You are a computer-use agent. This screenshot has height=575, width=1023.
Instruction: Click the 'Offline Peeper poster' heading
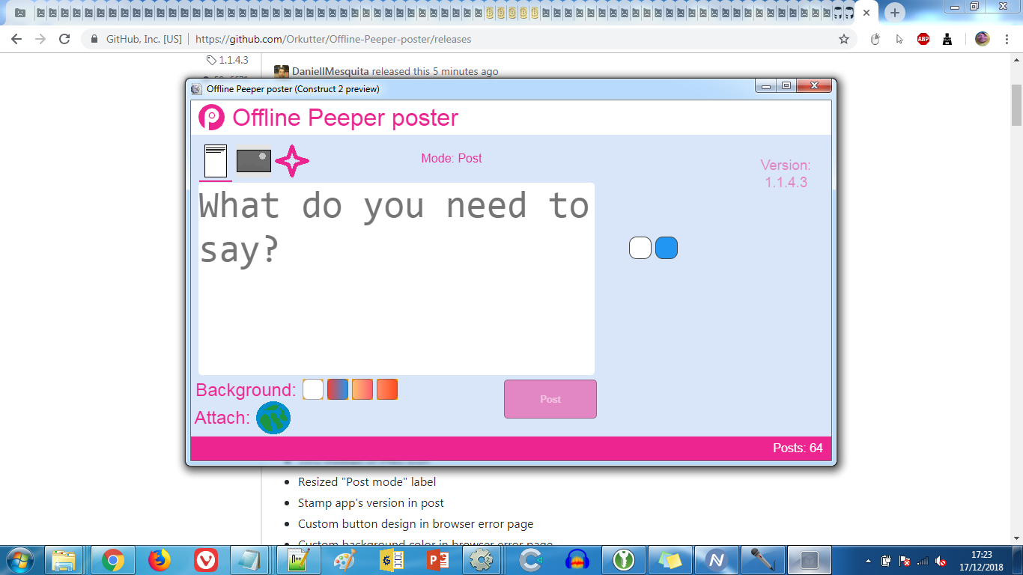click(x=345, y=118)
